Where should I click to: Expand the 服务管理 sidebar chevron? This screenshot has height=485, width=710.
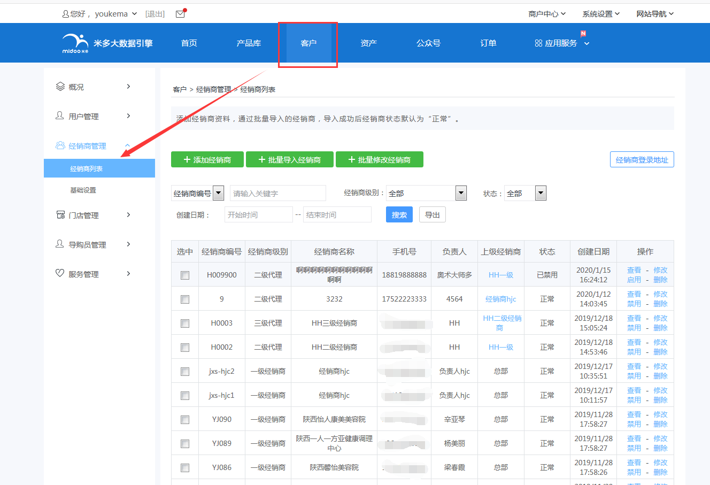point(128,273)
